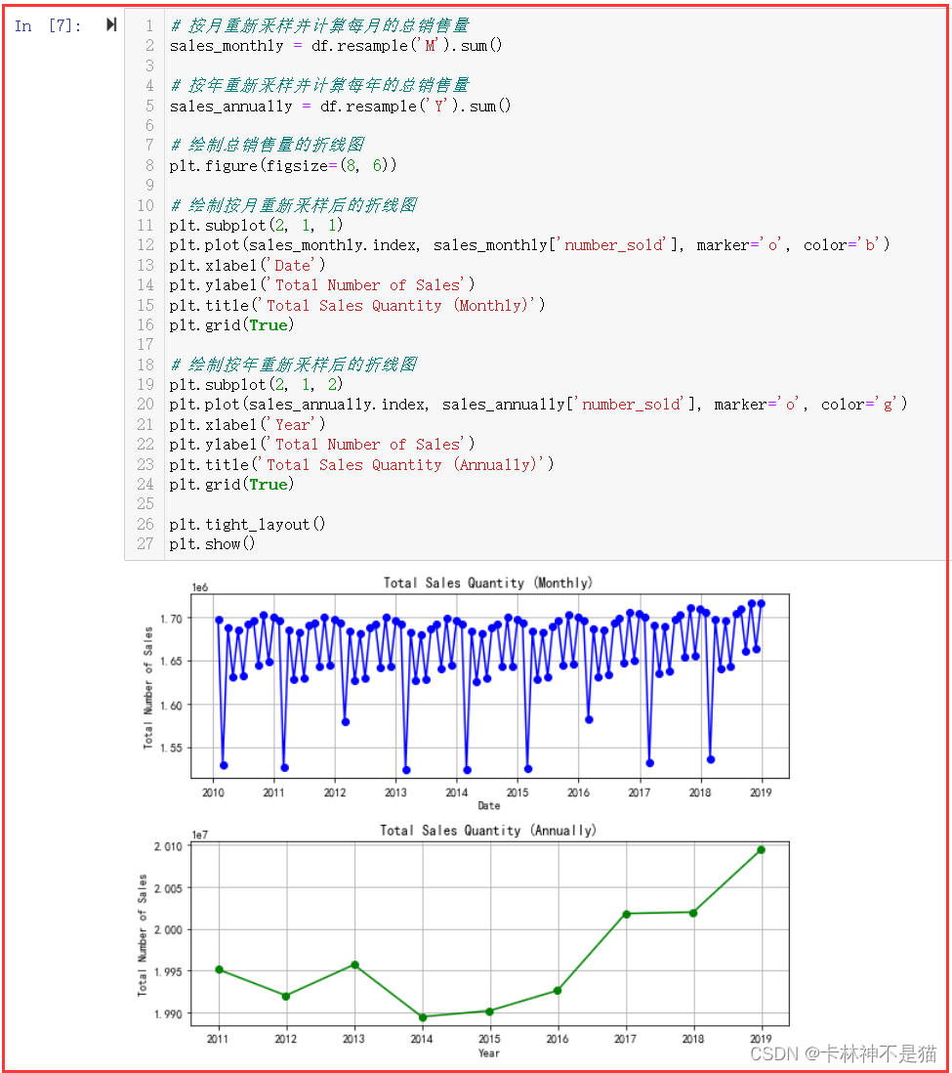
Task: Click the 2017 data point on the green annual line
Action: (626, 915)
